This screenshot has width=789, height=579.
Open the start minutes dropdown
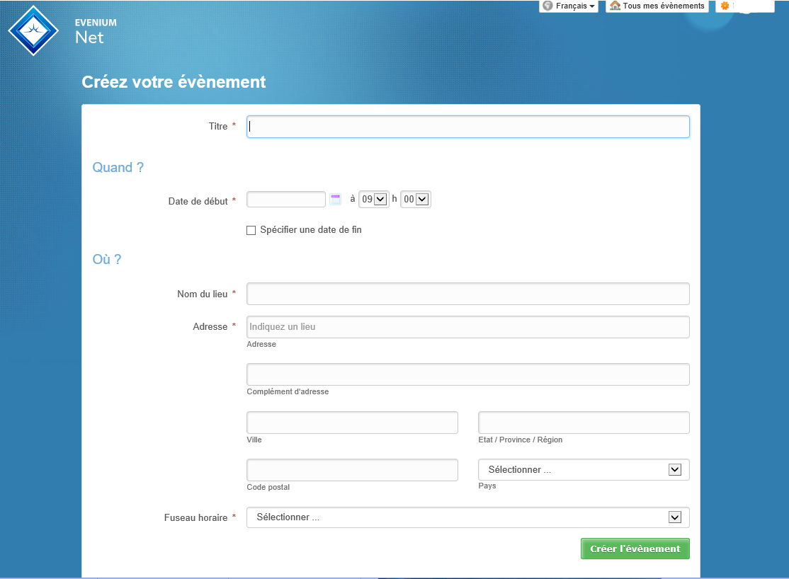click(416, 200)
